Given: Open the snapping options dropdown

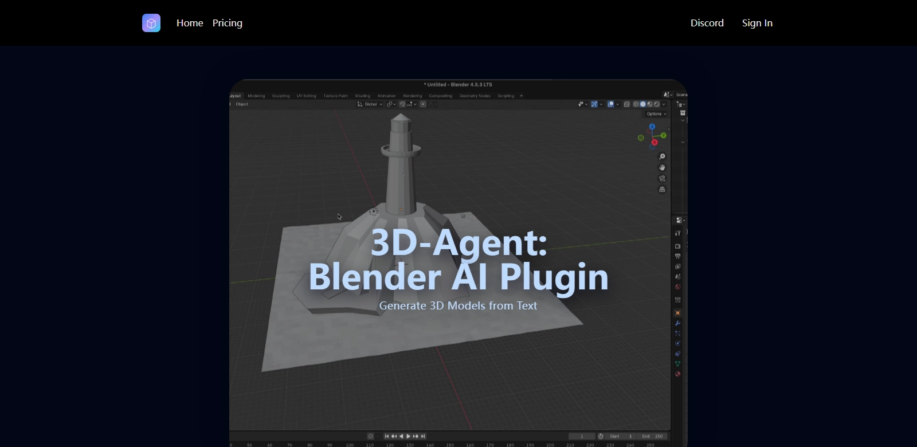Looking at the screenshot, I should coord(412,104).
